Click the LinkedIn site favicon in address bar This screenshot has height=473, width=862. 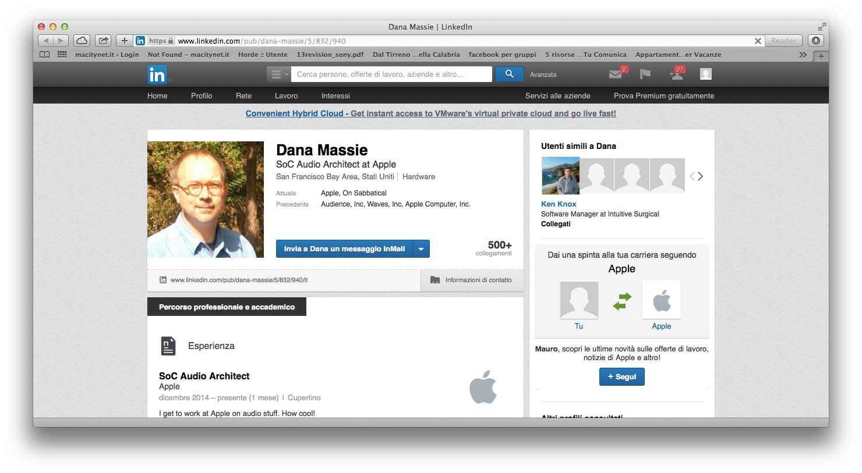(x=140, y=41)
